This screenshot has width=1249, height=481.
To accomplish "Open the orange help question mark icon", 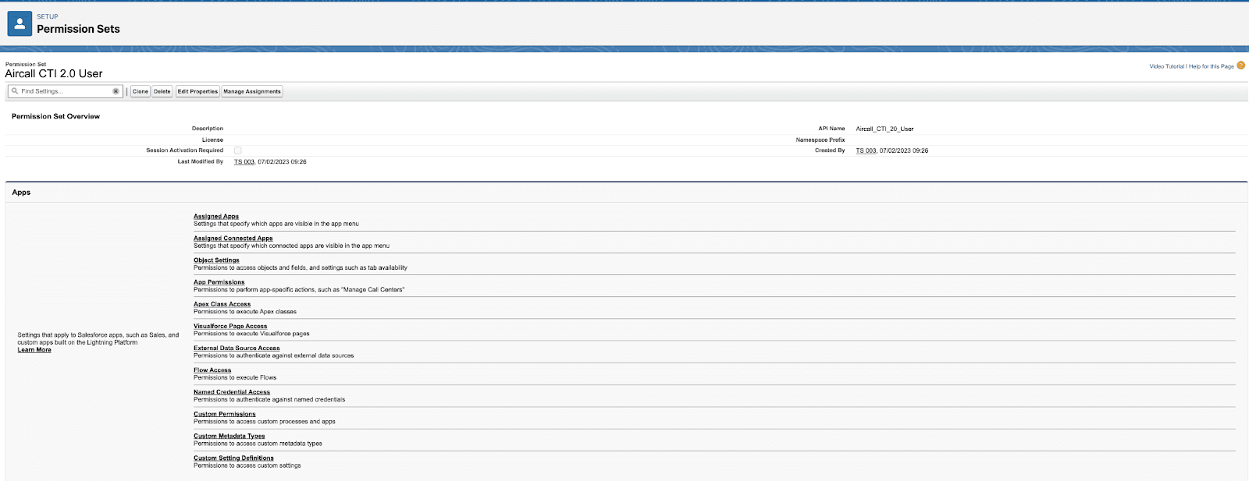I will [x=1240, y=65].
